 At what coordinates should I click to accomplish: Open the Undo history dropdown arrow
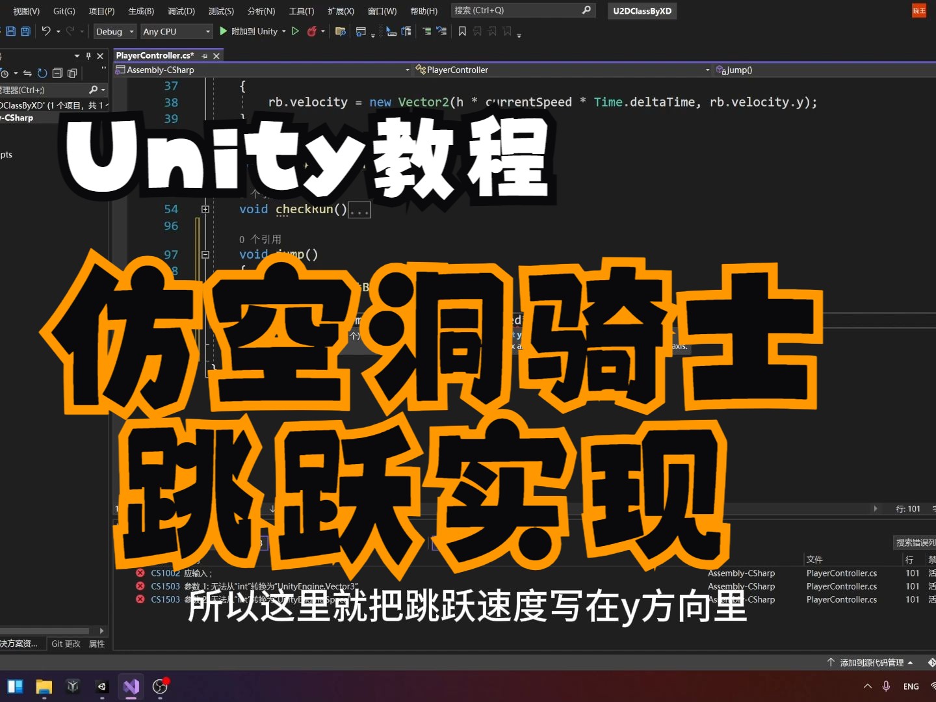58,31
